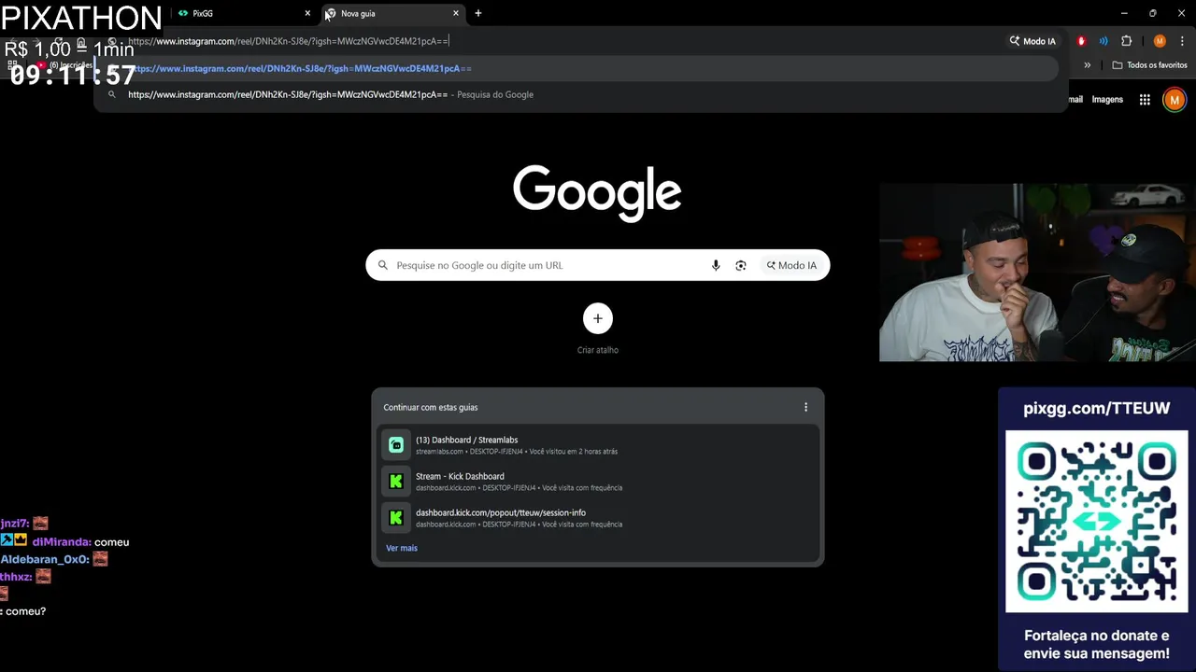The width and height of the screenshot is (1196, 672).
Task: Click the Streamlabs favicon
Action: (x=396, y=445)
